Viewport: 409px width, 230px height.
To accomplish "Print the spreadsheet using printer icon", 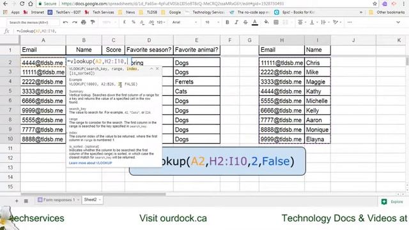I will [84, 22].
